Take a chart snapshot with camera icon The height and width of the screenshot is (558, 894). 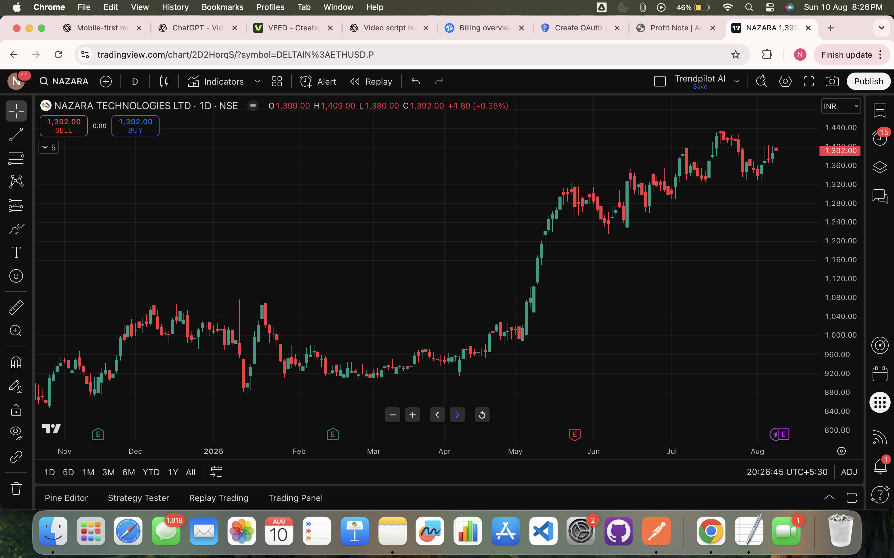pos(832,82)
